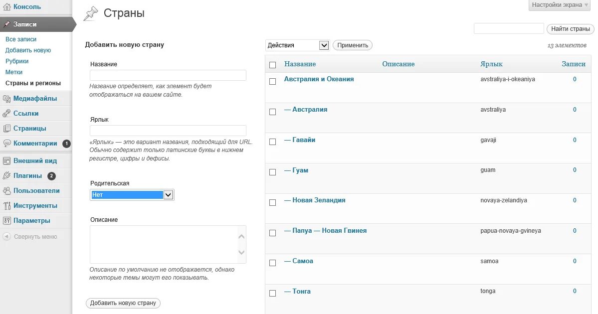This screenshot has width=598, height=314.
Task: Click the Пользователи users icon
Action: pos(6,191)
